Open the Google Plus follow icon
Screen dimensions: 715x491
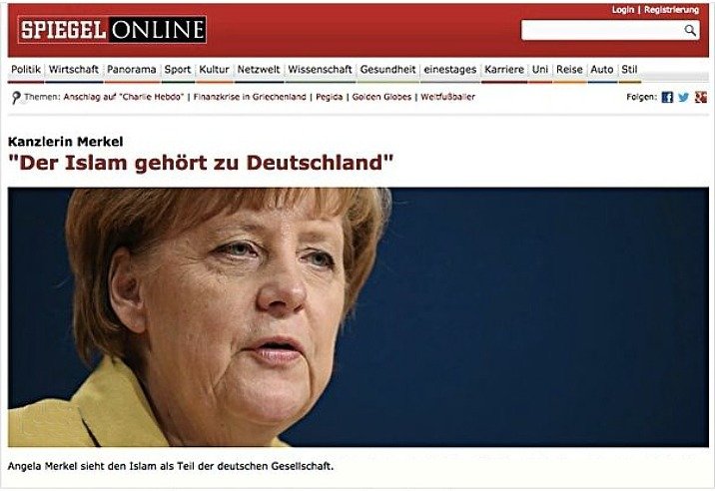[701, 97]
